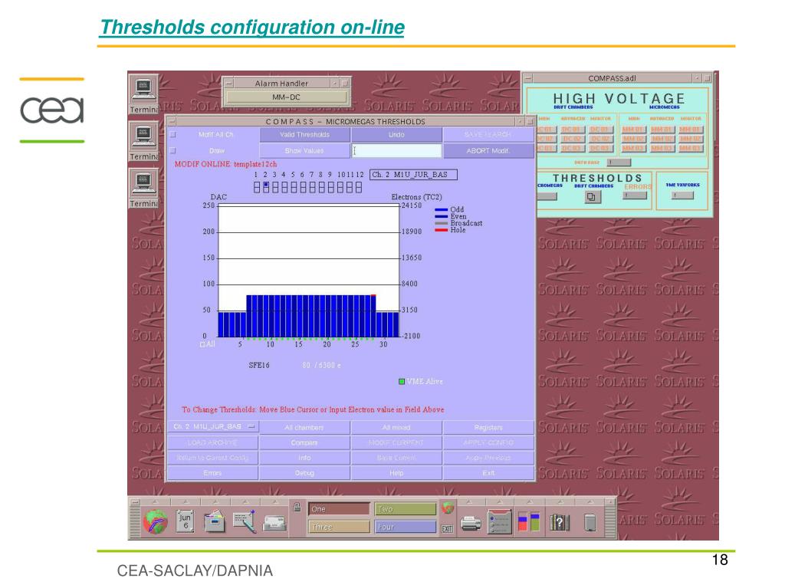The height and width of the screenshot is (585, 785).
Task: Click the Info button
Action: point(304,458)
